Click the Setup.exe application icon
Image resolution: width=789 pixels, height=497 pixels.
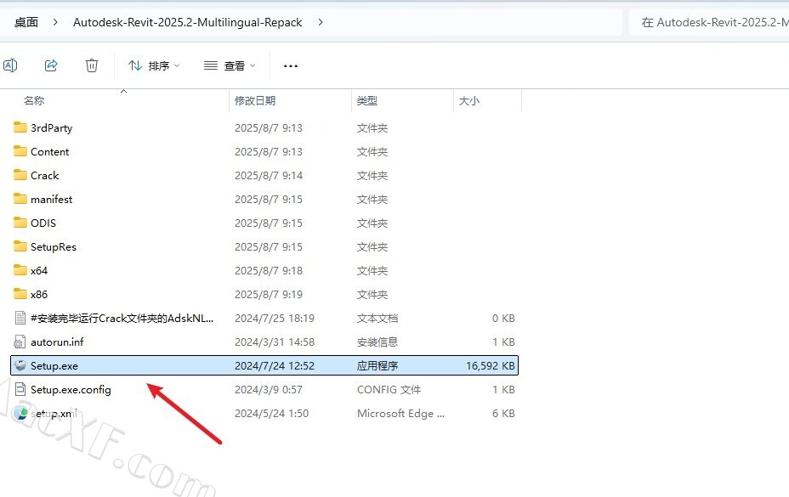pyautogui.click(x=20, y=365)
